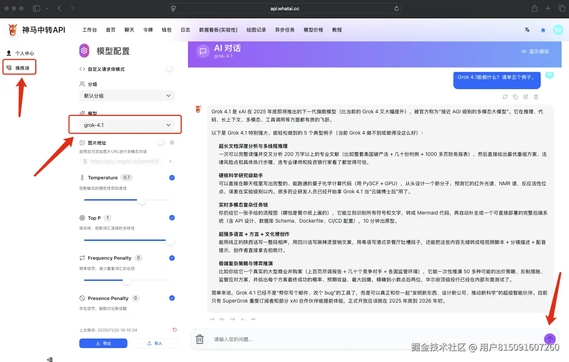Open the 日志 nav item
The height and width of the screenshot is (362, 569).
[185, 30]
